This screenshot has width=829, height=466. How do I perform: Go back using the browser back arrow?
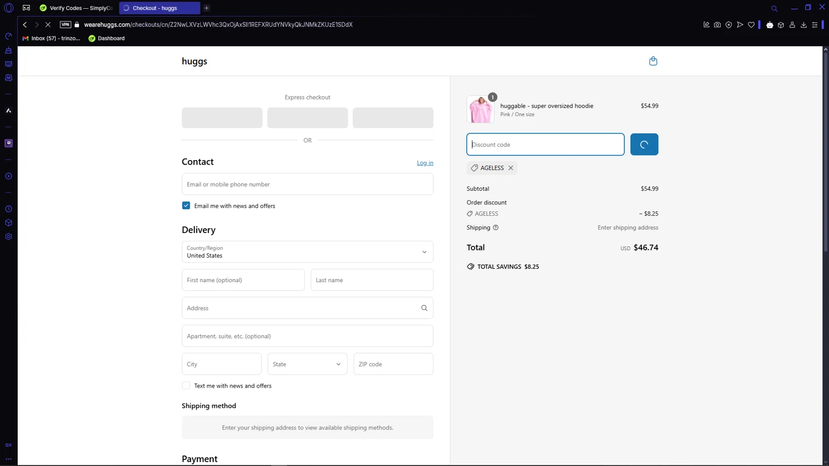[x=25, y=25]
